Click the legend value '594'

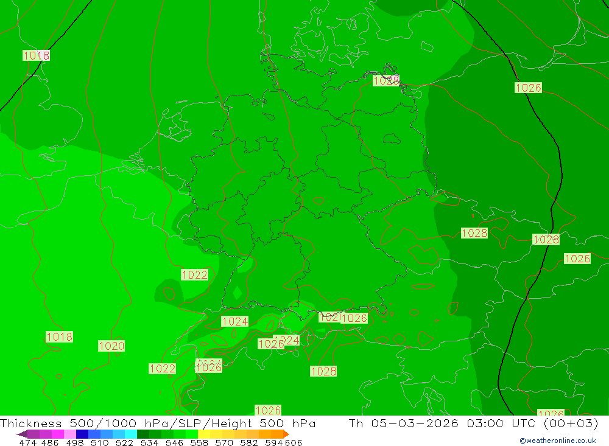274,442
